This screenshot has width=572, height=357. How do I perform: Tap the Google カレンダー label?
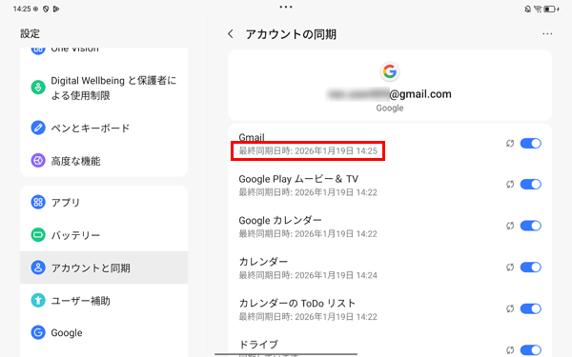[280, 221]
